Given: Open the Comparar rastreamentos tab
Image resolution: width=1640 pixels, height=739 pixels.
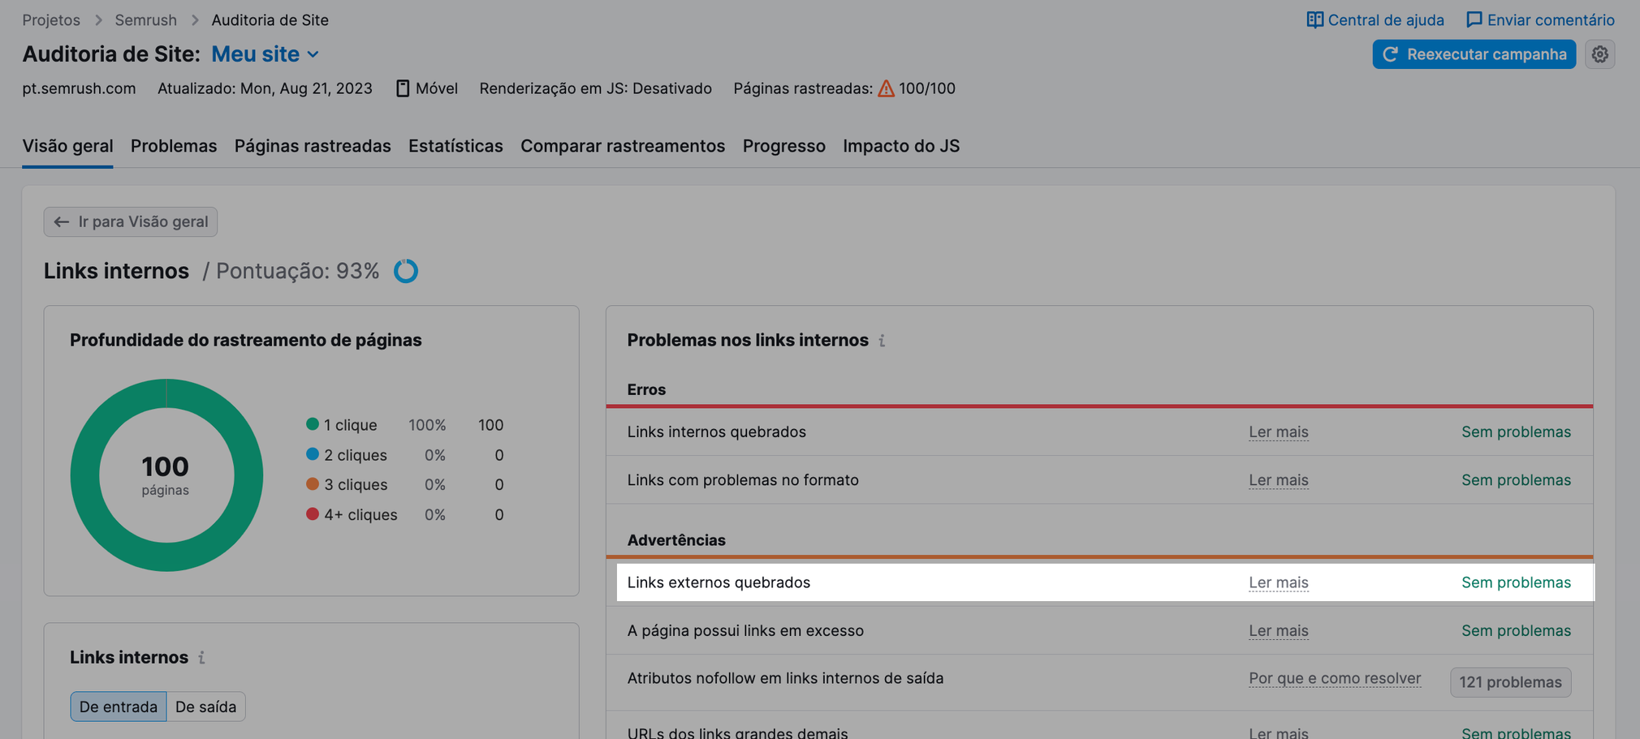Looking at the screenshot, I should 623,146.
